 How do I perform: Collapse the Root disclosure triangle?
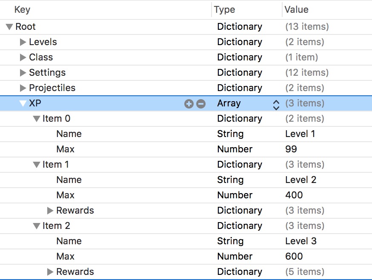[9, 27]
